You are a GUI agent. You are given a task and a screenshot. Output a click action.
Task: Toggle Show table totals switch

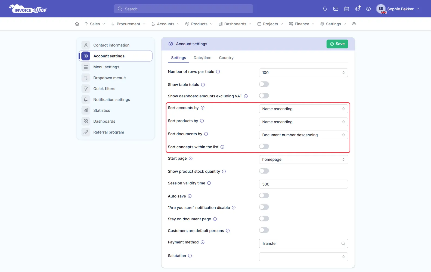[264, 84]
